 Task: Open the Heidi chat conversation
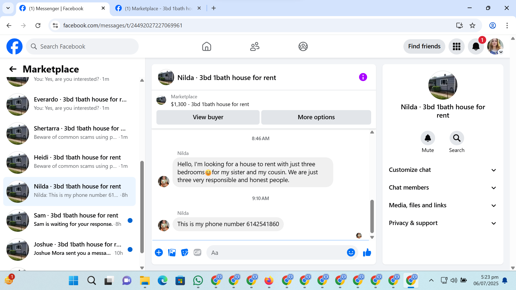(69, 162)
